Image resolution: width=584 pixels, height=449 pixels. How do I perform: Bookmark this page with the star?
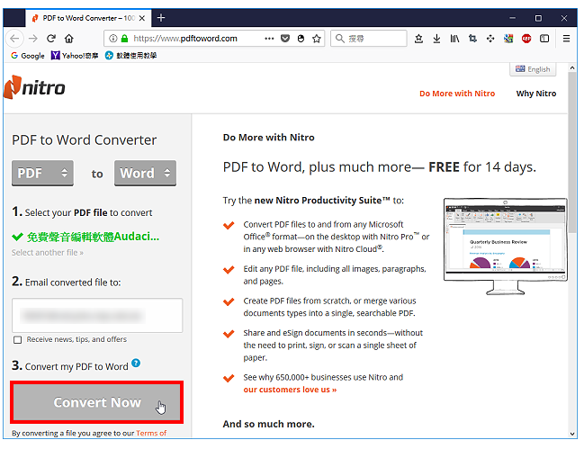pos(317,39)
